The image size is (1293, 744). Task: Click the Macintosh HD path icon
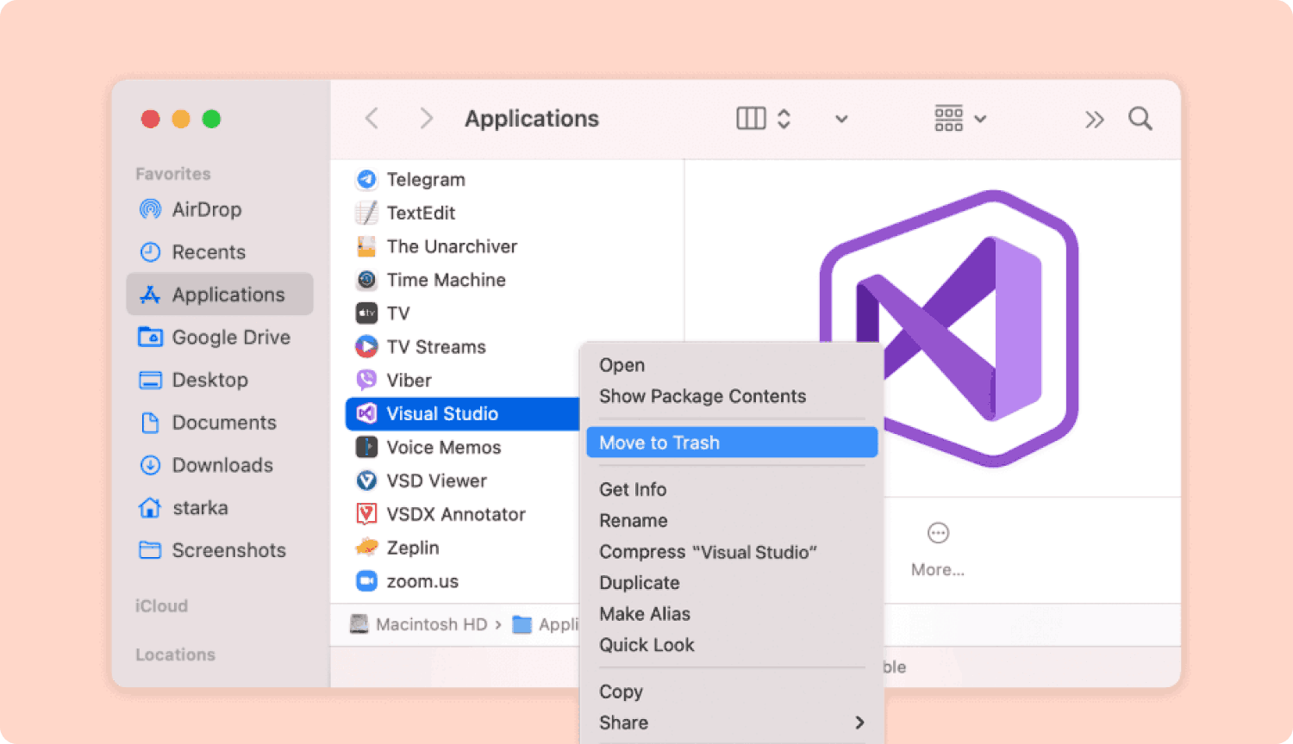[x=359, y=624]
